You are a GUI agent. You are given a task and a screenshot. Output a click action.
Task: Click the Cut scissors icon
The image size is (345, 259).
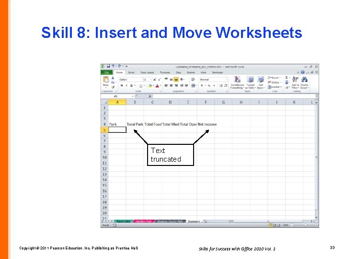113,78
